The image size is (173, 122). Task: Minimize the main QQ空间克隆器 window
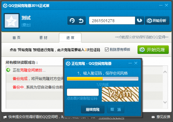[x=161, y=5]
